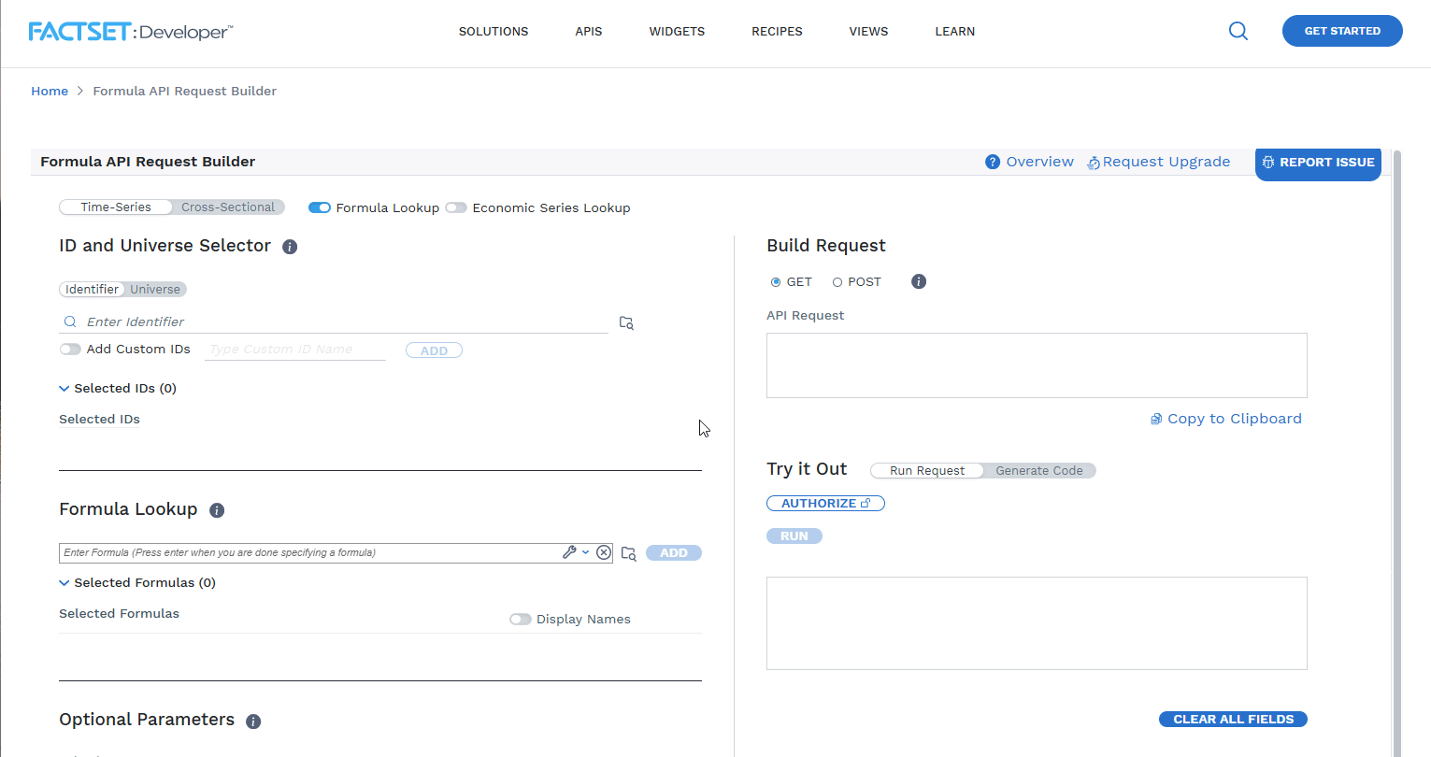This screenshot has height=757, width=1431.
Task: Collapse the Selected Formulas section
Action: (x=64, y=583)
